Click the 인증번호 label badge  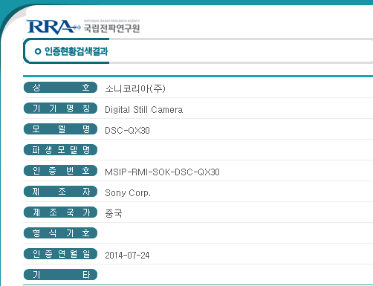[x=60, y=171]
